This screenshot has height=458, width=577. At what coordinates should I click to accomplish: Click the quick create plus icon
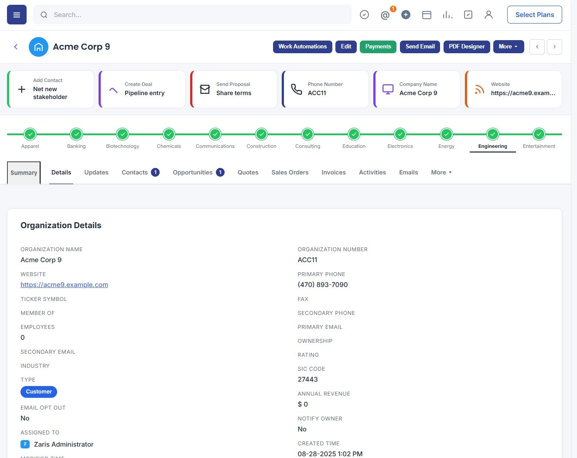(x=406, y=15)
